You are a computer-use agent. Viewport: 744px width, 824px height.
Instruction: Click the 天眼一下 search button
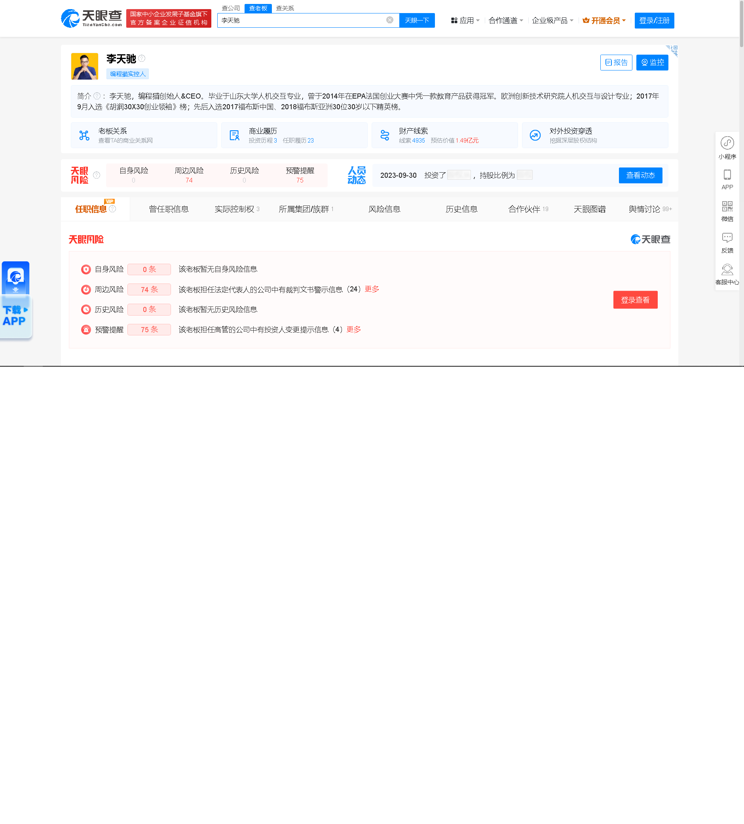point(417,21)
